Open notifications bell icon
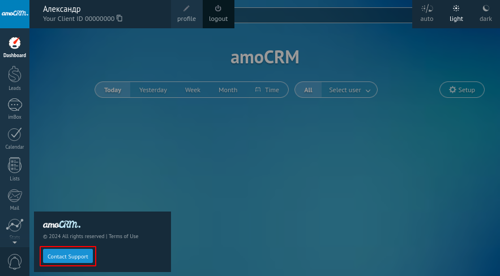This screenshot has width=500, height=276. 15,262
